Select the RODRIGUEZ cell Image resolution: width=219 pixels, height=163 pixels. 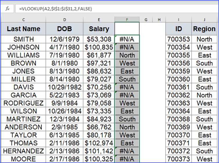(24, 103)
